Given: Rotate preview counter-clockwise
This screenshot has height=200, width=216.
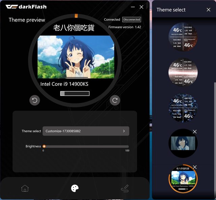Looking at the screenshot, I should (x=35, y=100).
